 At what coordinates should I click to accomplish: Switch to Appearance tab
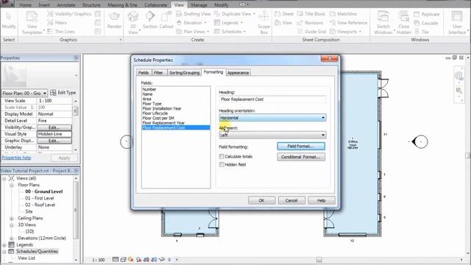pos(238,73)
